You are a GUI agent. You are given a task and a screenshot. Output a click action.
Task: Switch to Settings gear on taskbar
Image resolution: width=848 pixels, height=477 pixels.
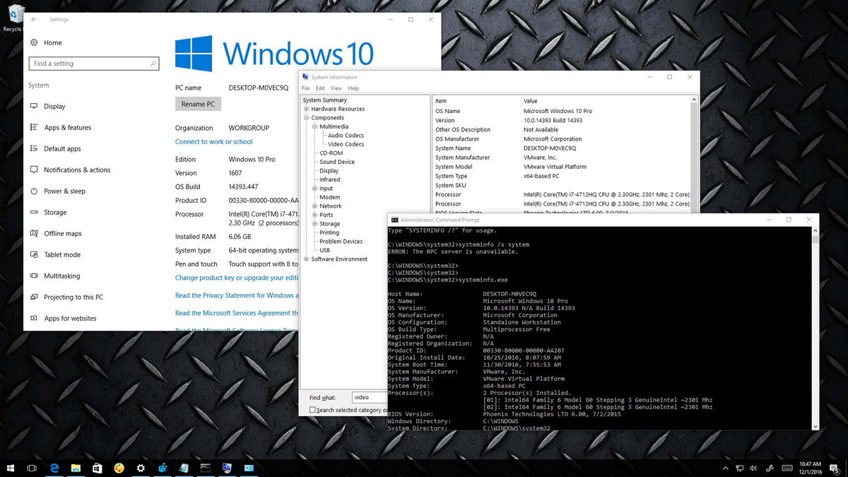click(141, 468)
